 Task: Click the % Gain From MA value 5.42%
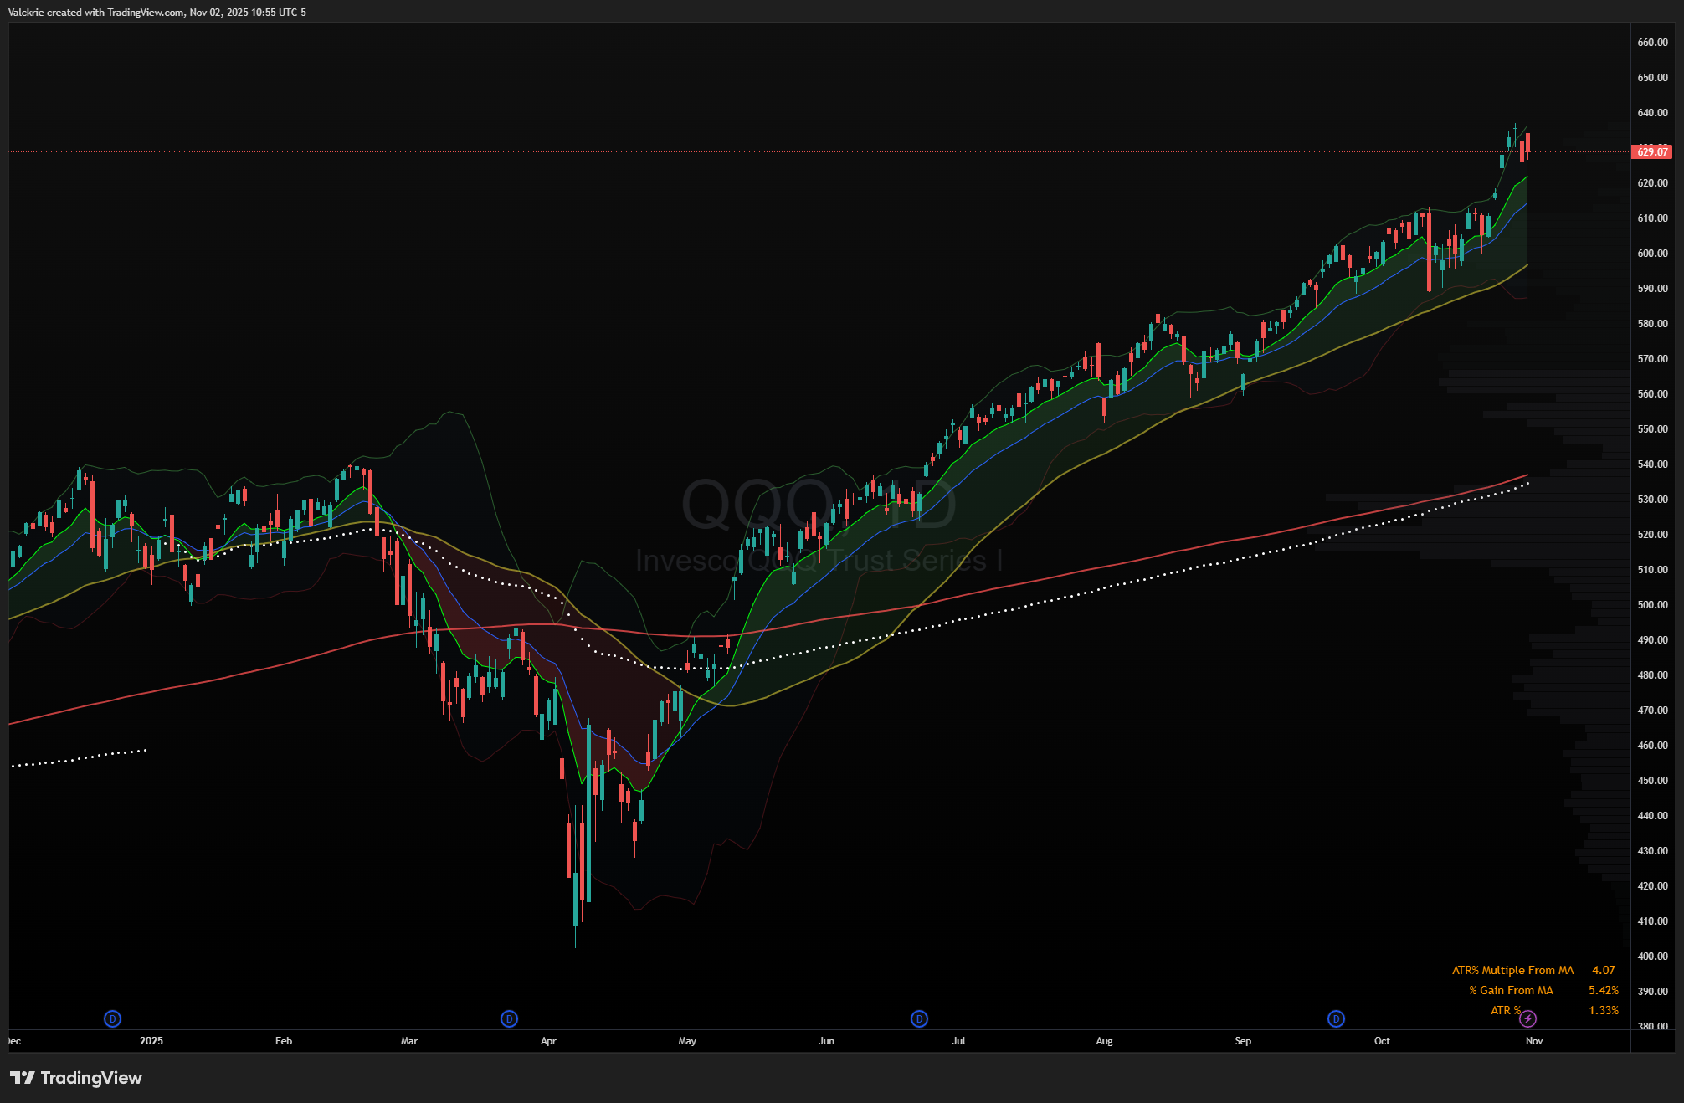pos(1603,990)
